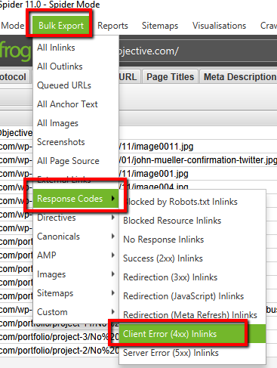Export Redirection (Meta Refresh) Inlinks
This screenshot has height=368, width=277.
pyautogui.click(x=192, y=315)
